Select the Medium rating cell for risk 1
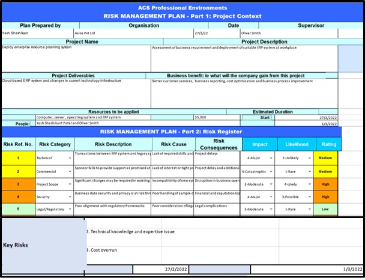Viewport: 365px width, 280px height. coord(325,158)
